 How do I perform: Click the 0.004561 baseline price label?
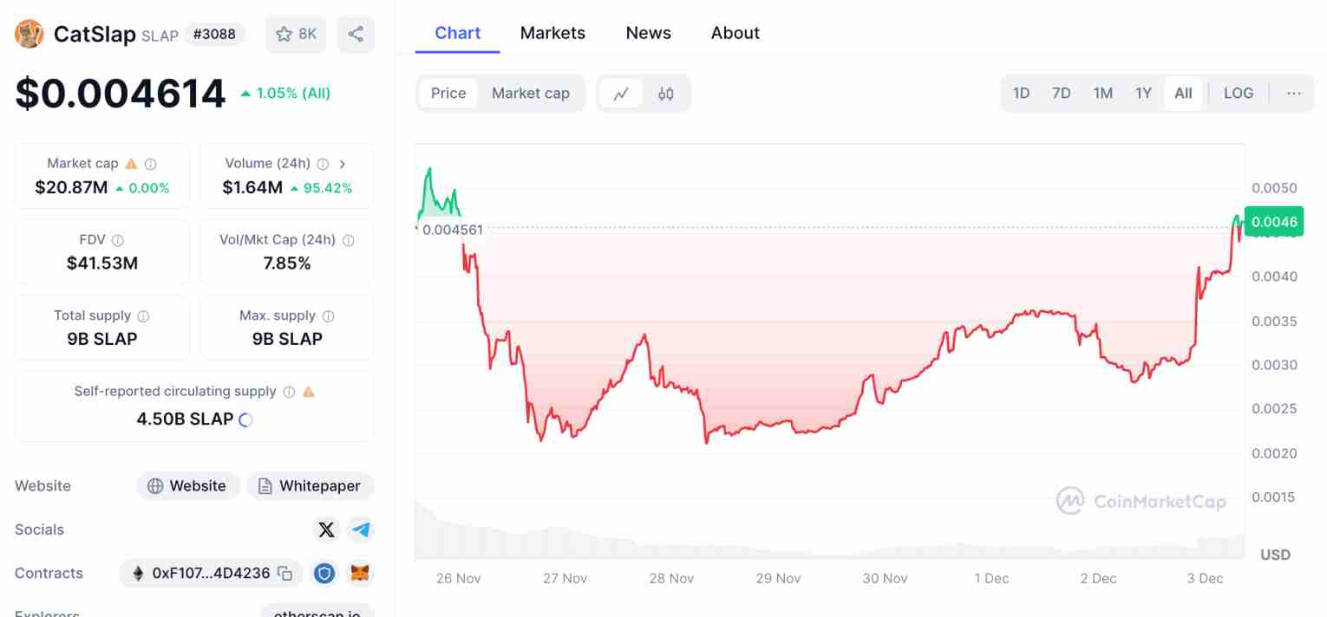click(451, 230)
